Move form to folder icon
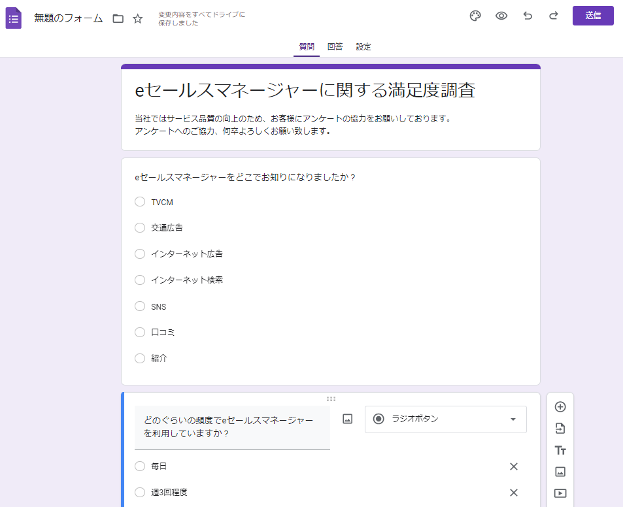This screenshot has width=623, height=507. [118, 19]
